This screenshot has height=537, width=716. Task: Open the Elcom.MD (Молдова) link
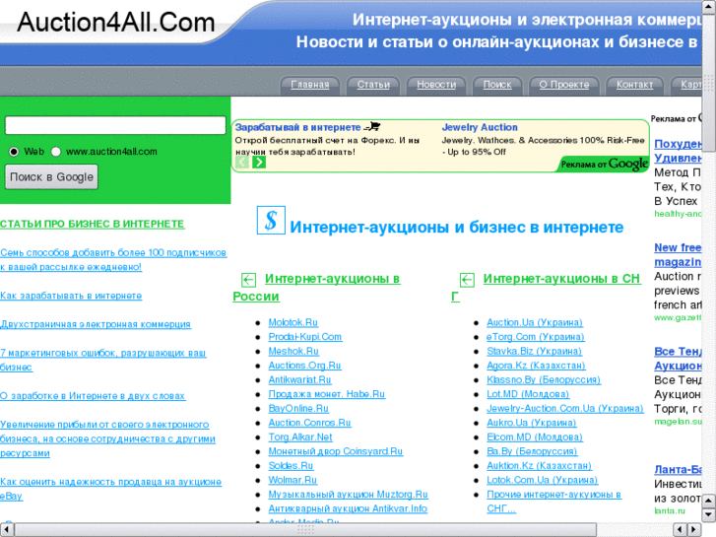pos(535,436)
